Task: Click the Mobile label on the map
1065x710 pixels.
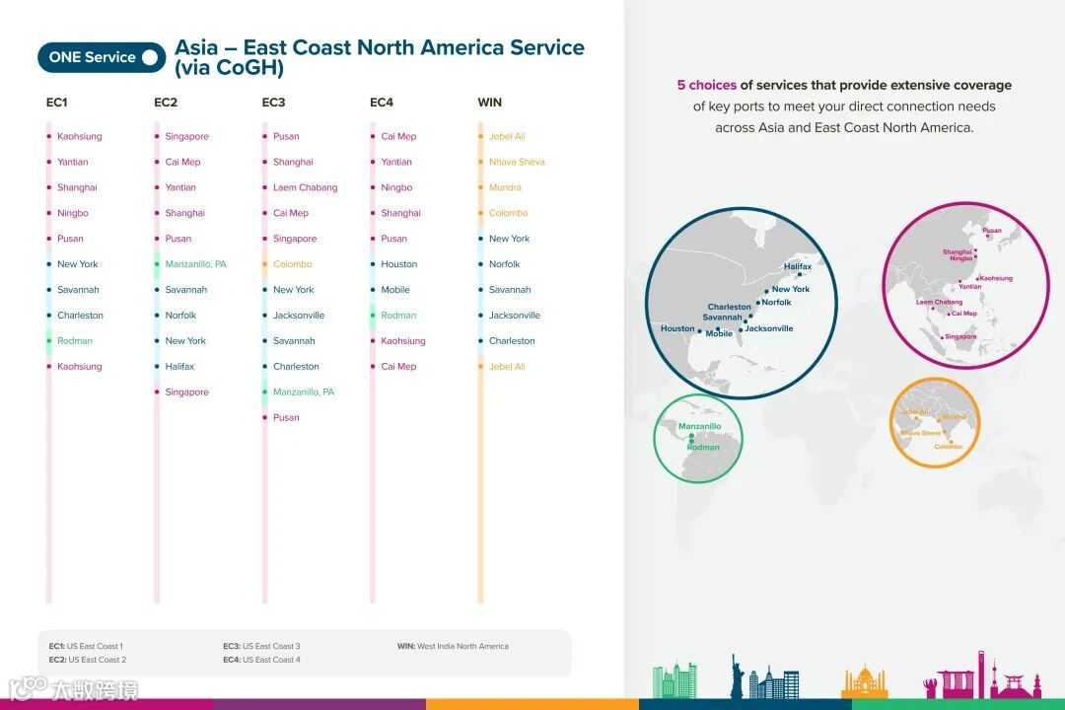Action: click(719, 333)
